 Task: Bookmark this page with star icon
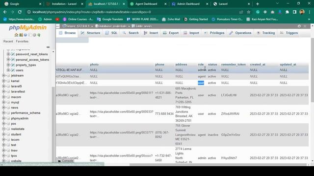click(249, 12)
